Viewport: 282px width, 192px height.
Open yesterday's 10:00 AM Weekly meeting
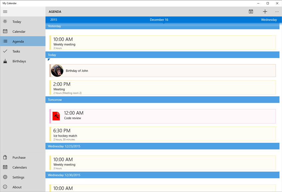(163, 43)
